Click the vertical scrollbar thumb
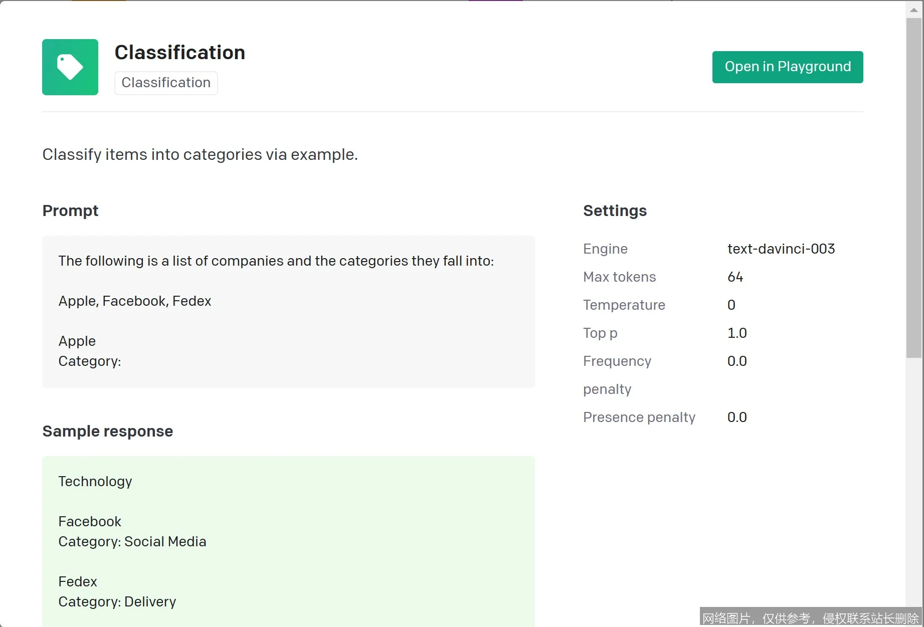 914,188
